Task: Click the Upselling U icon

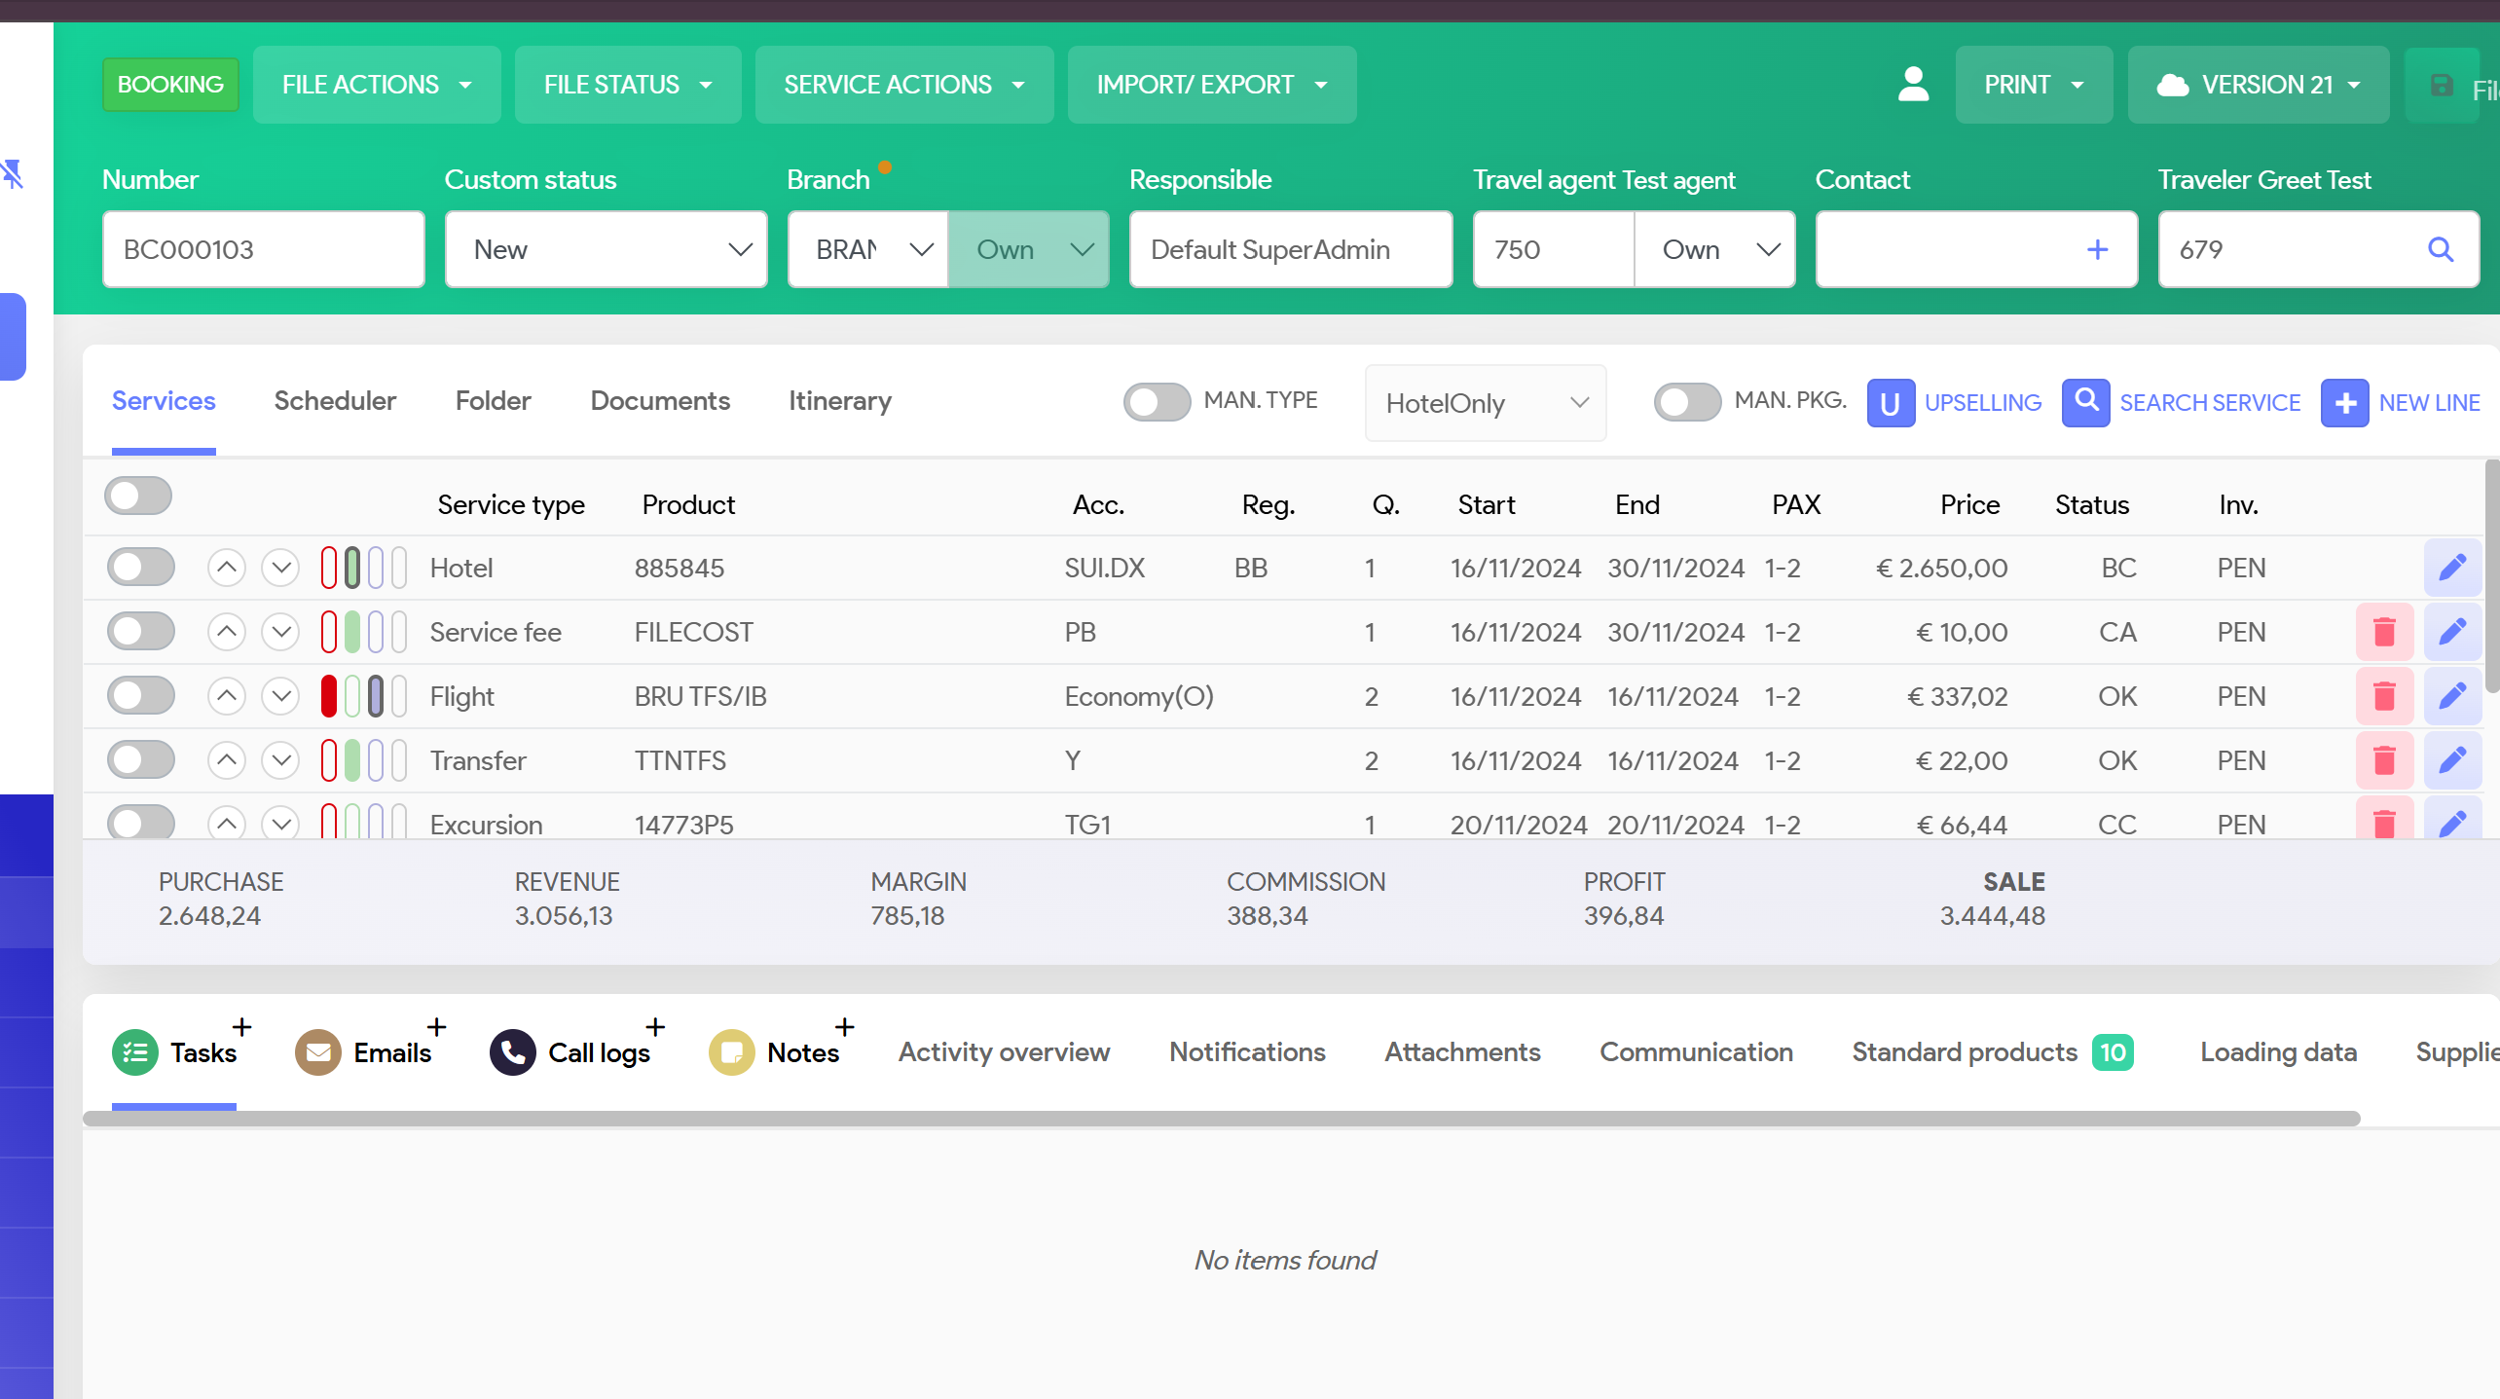Action: [1890, 402]
